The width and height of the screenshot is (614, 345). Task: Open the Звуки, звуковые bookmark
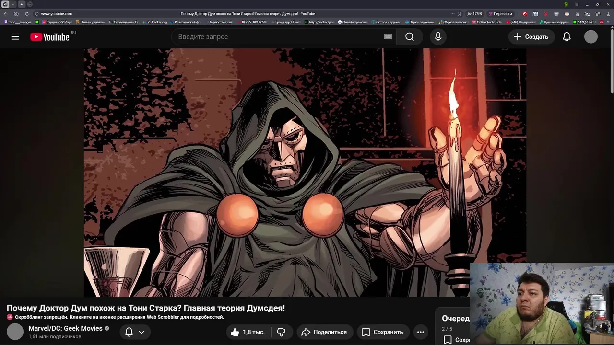click(419, 22)
